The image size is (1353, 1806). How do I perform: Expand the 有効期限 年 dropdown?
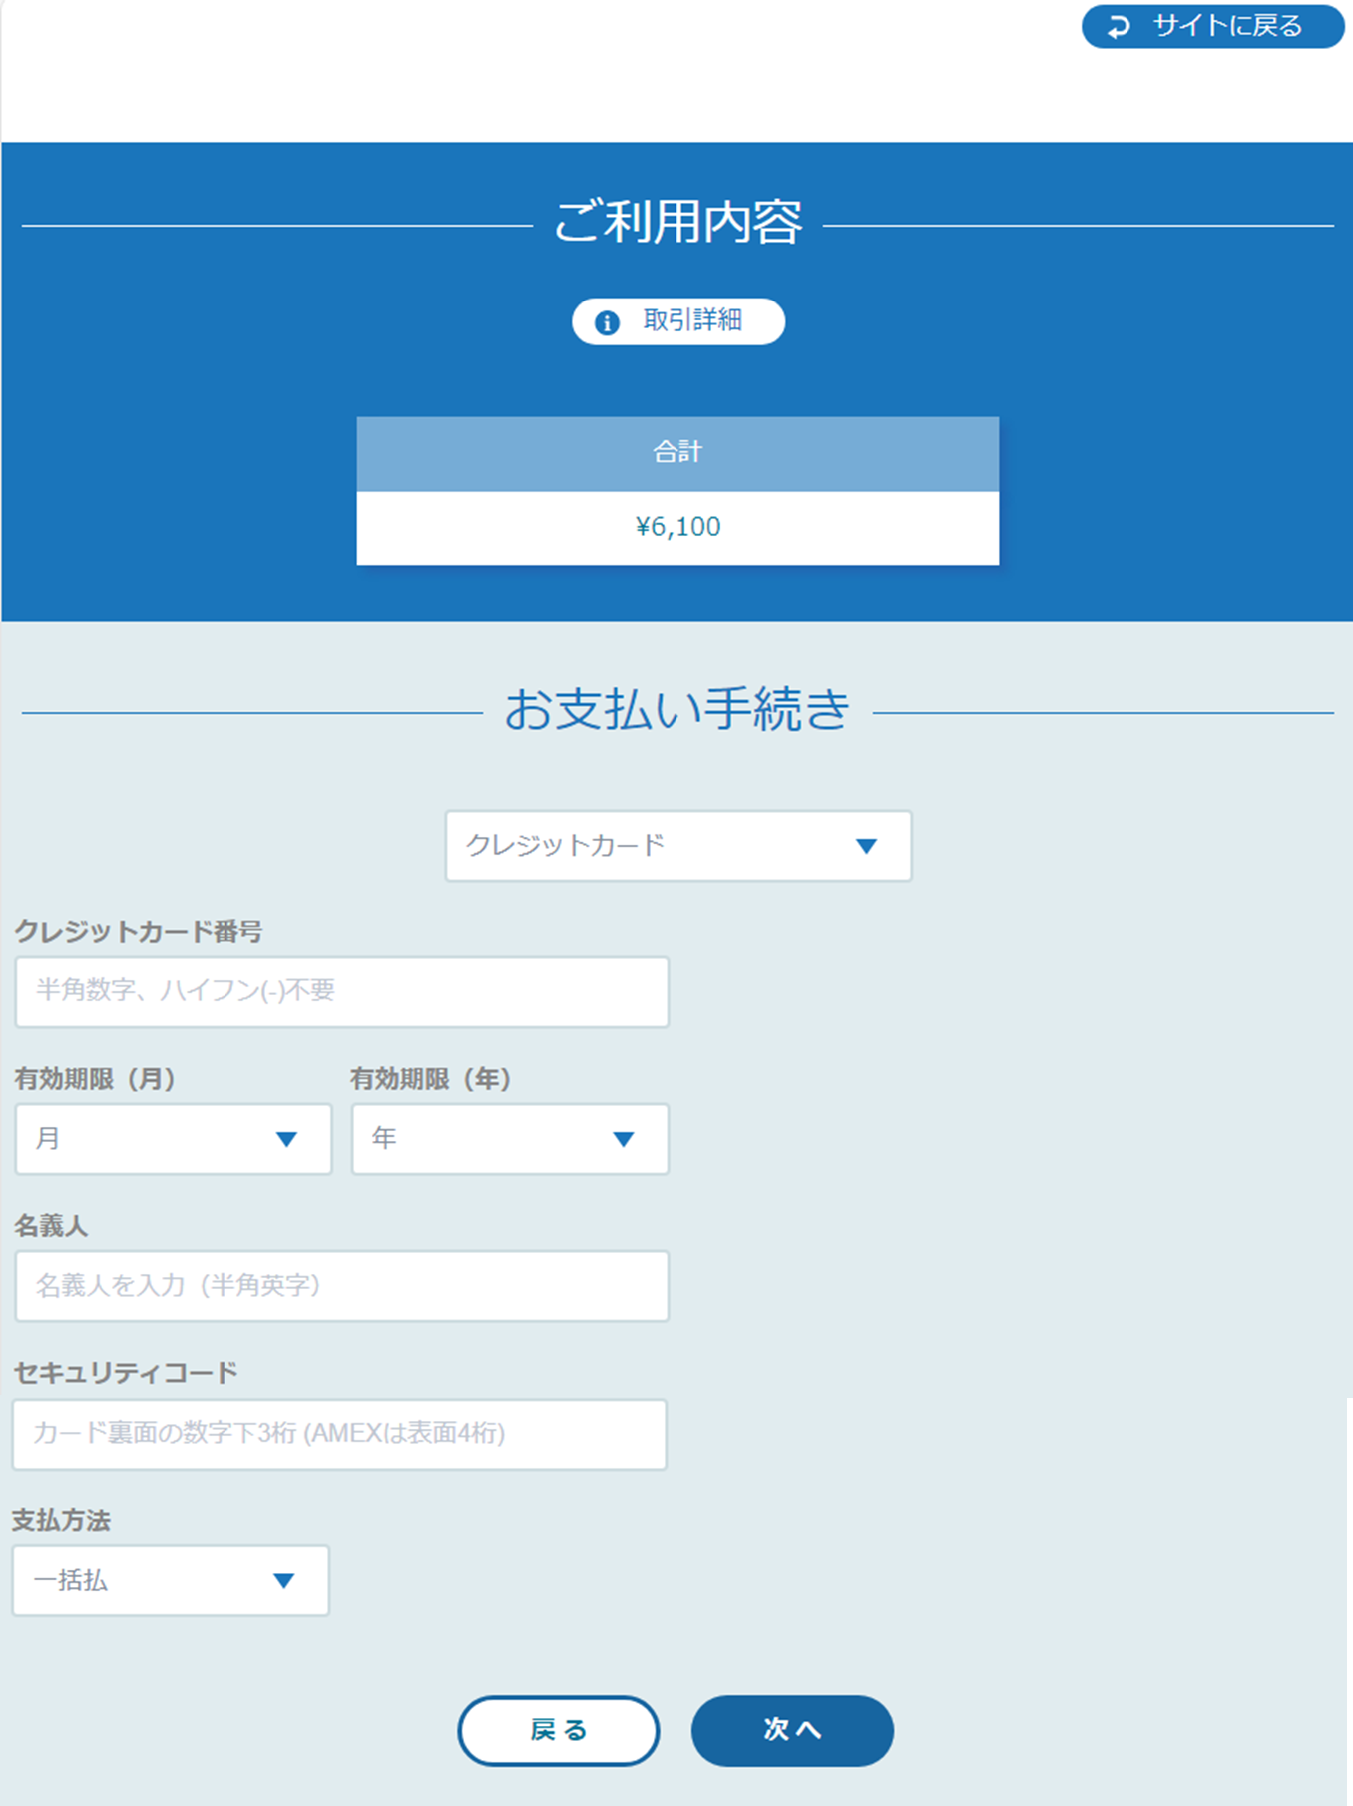coord(510,1139)
